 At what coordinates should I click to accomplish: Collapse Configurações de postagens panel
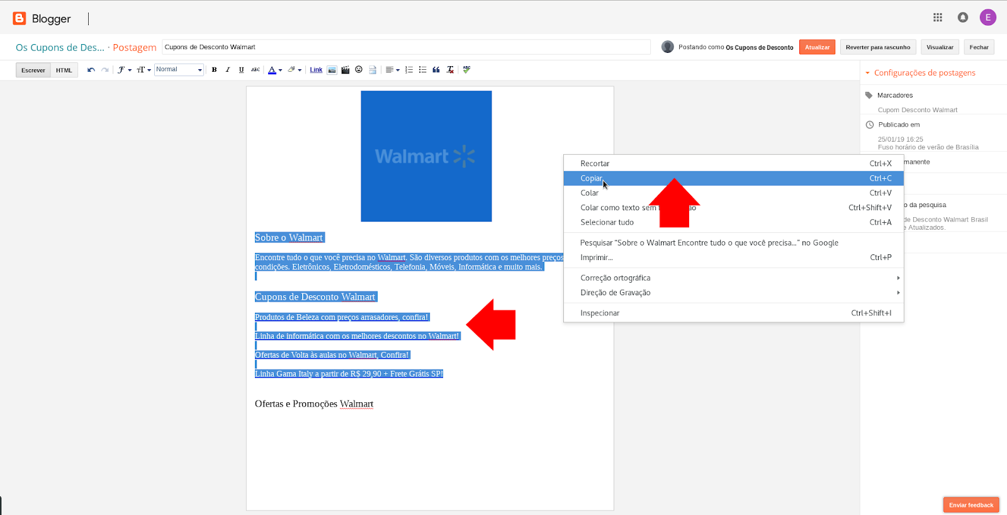point(920,73)
